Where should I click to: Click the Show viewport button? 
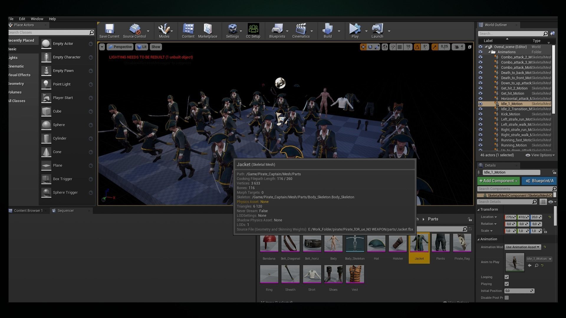156,47
